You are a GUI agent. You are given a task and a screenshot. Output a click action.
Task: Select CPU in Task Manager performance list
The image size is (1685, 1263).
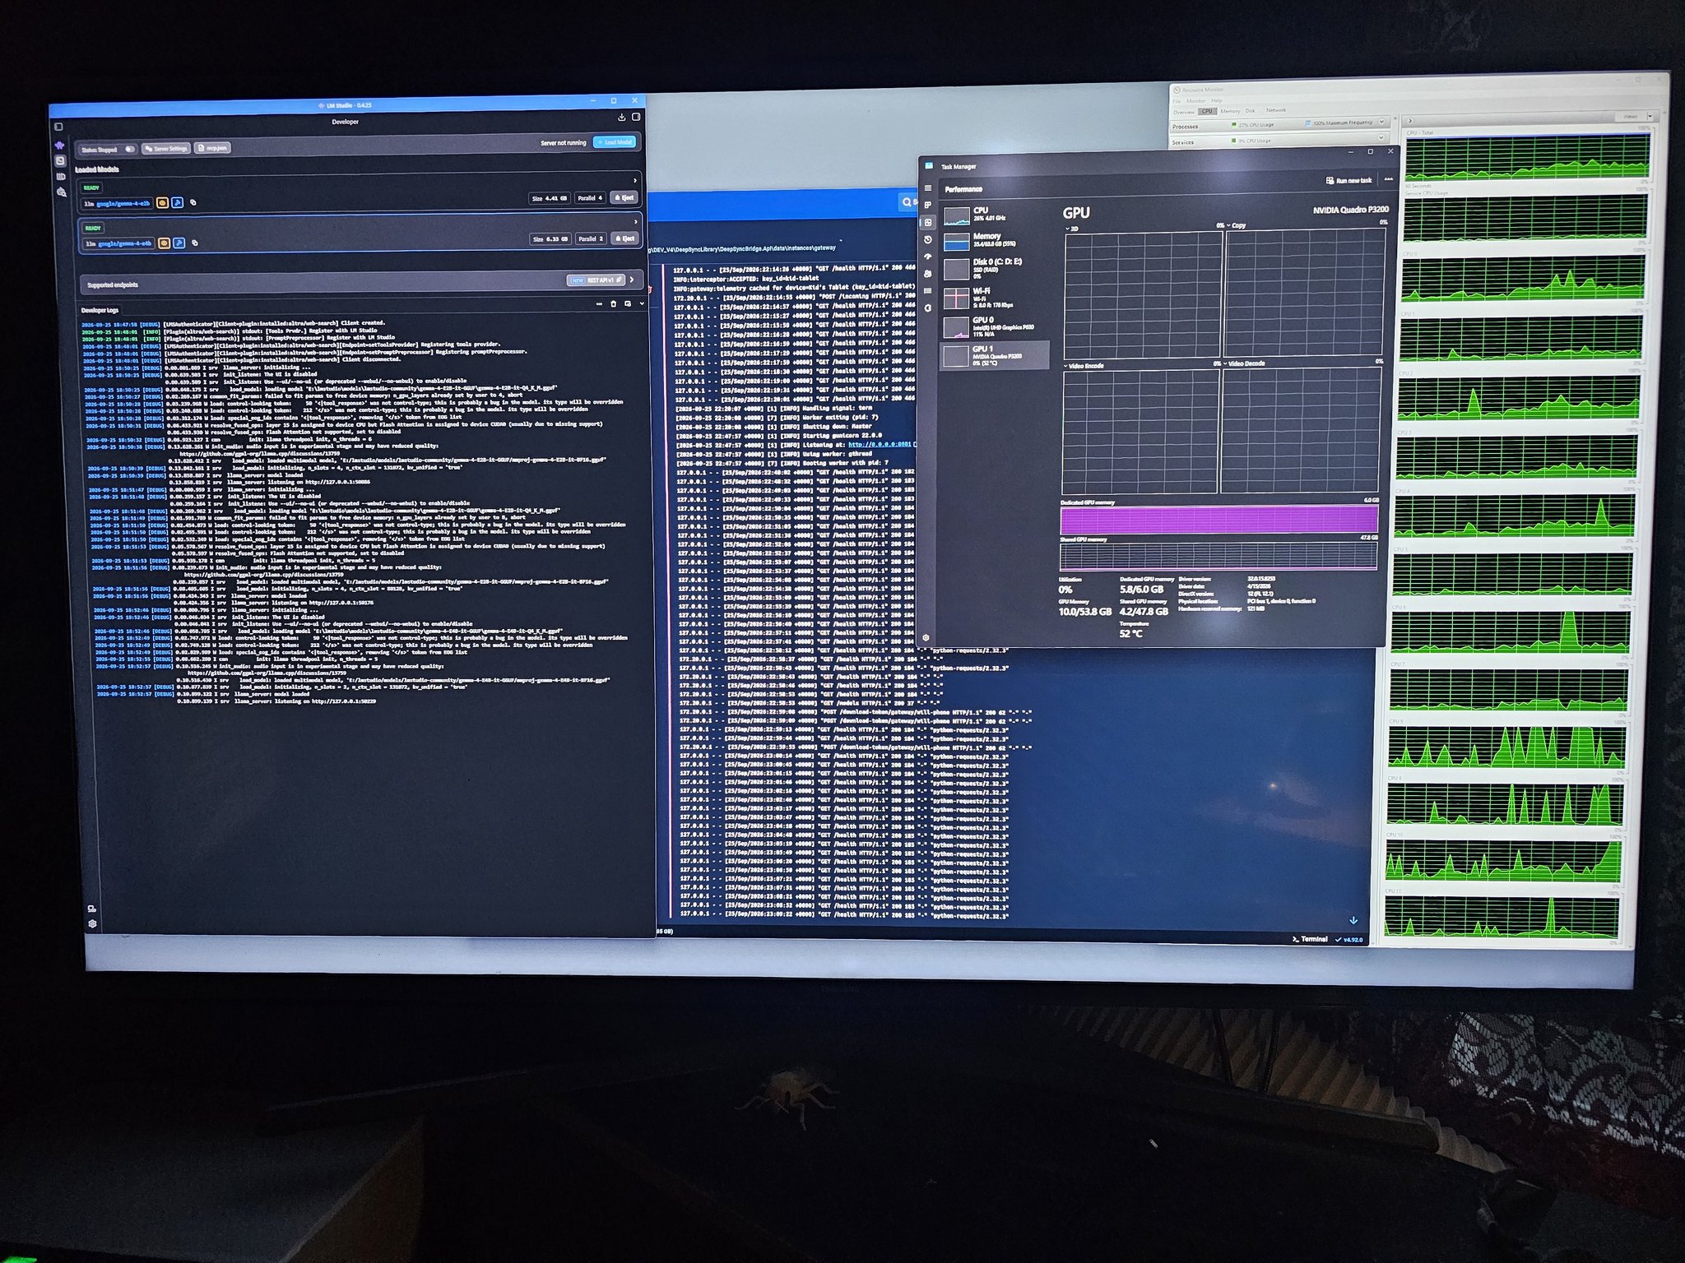pos(996,216)
